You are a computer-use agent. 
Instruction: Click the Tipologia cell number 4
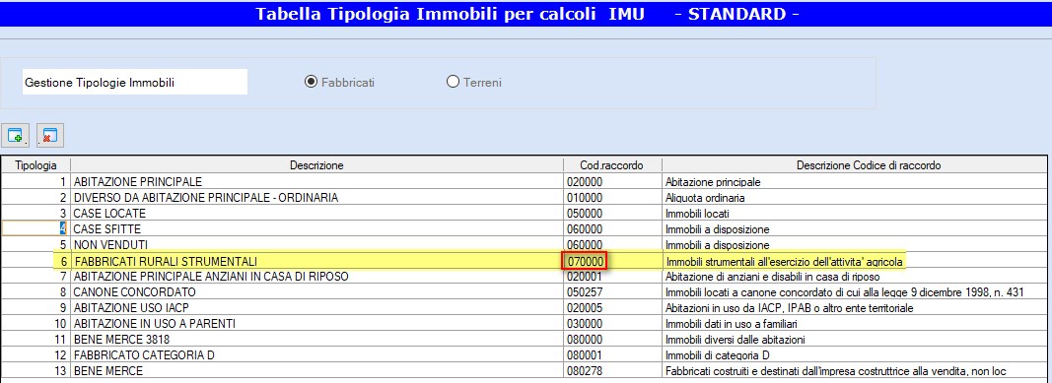(35, 229)
